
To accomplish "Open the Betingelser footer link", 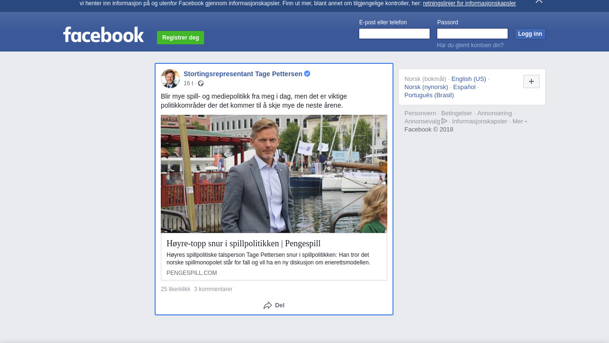I will pos(457,113).
